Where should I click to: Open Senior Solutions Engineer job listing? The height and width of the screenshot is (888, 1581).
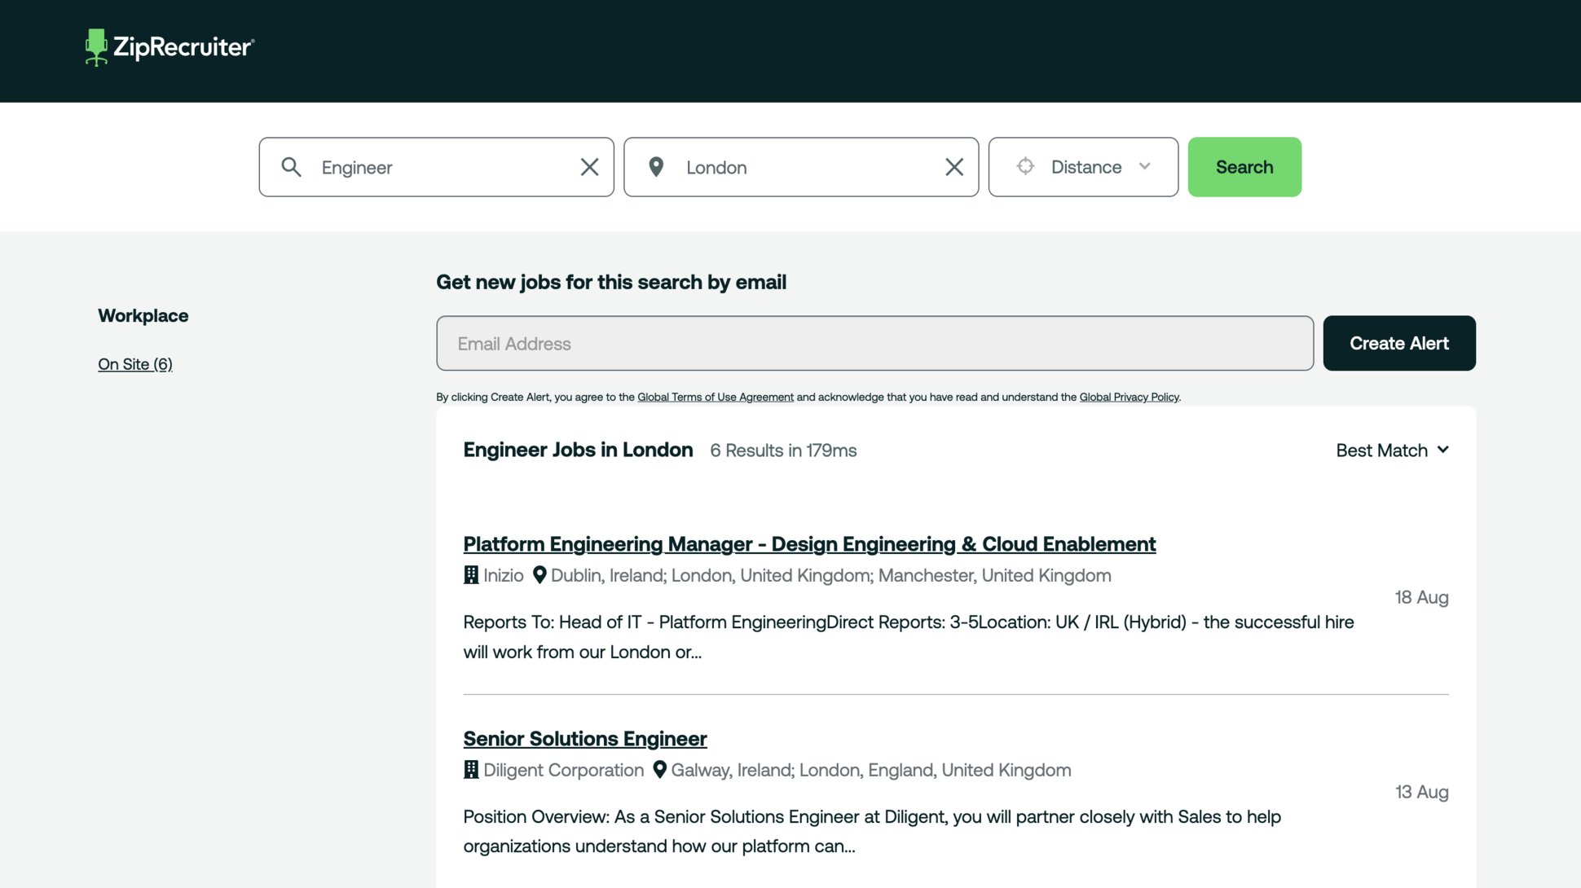[585, 738]
